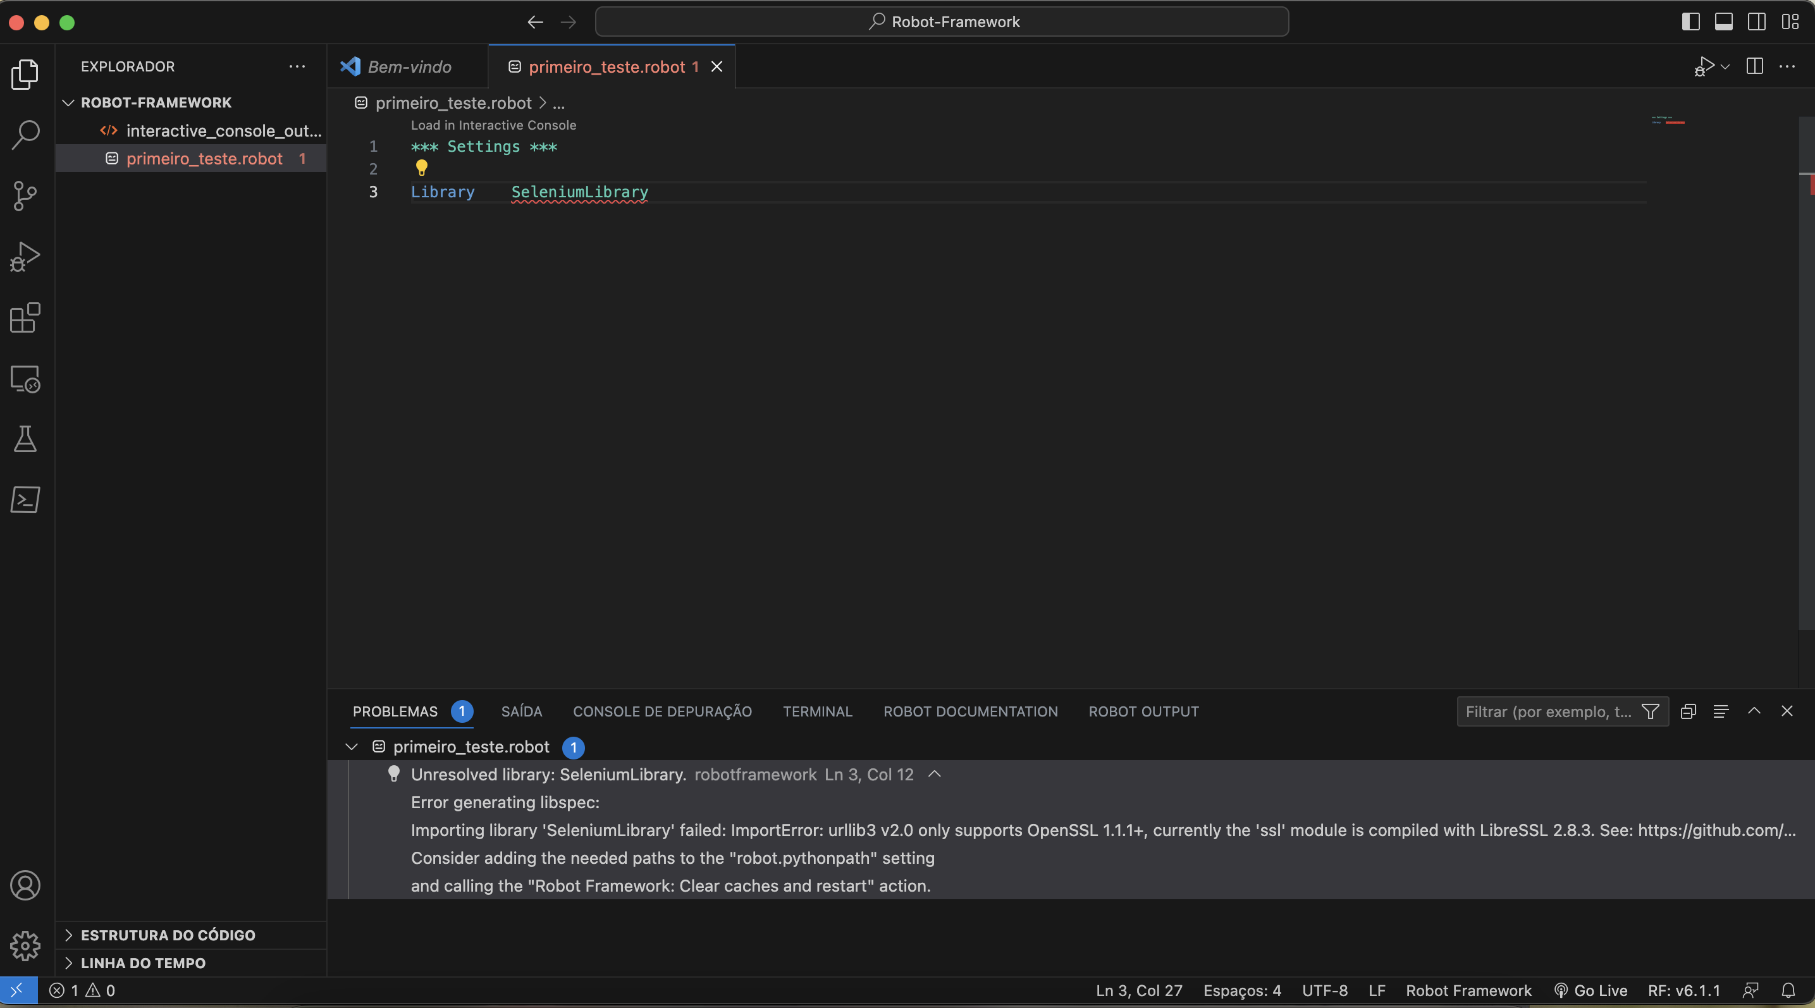Click Ln 3, Col 27 status item
The height and width of the screenshot is (1008, 1815).
coord(1138,990)
